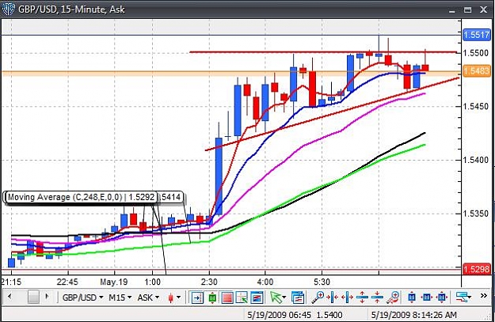Screen dimensions: 495x322
Task: Open the chart properties panel icon
Action: coord(298,297)
